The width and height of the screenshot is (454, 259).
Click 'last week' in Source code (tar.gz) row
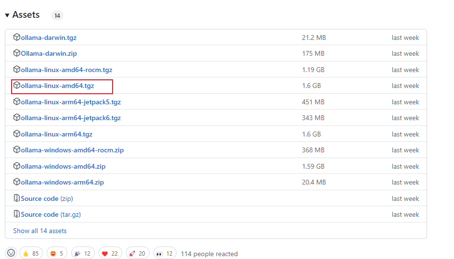pos(405,214)
